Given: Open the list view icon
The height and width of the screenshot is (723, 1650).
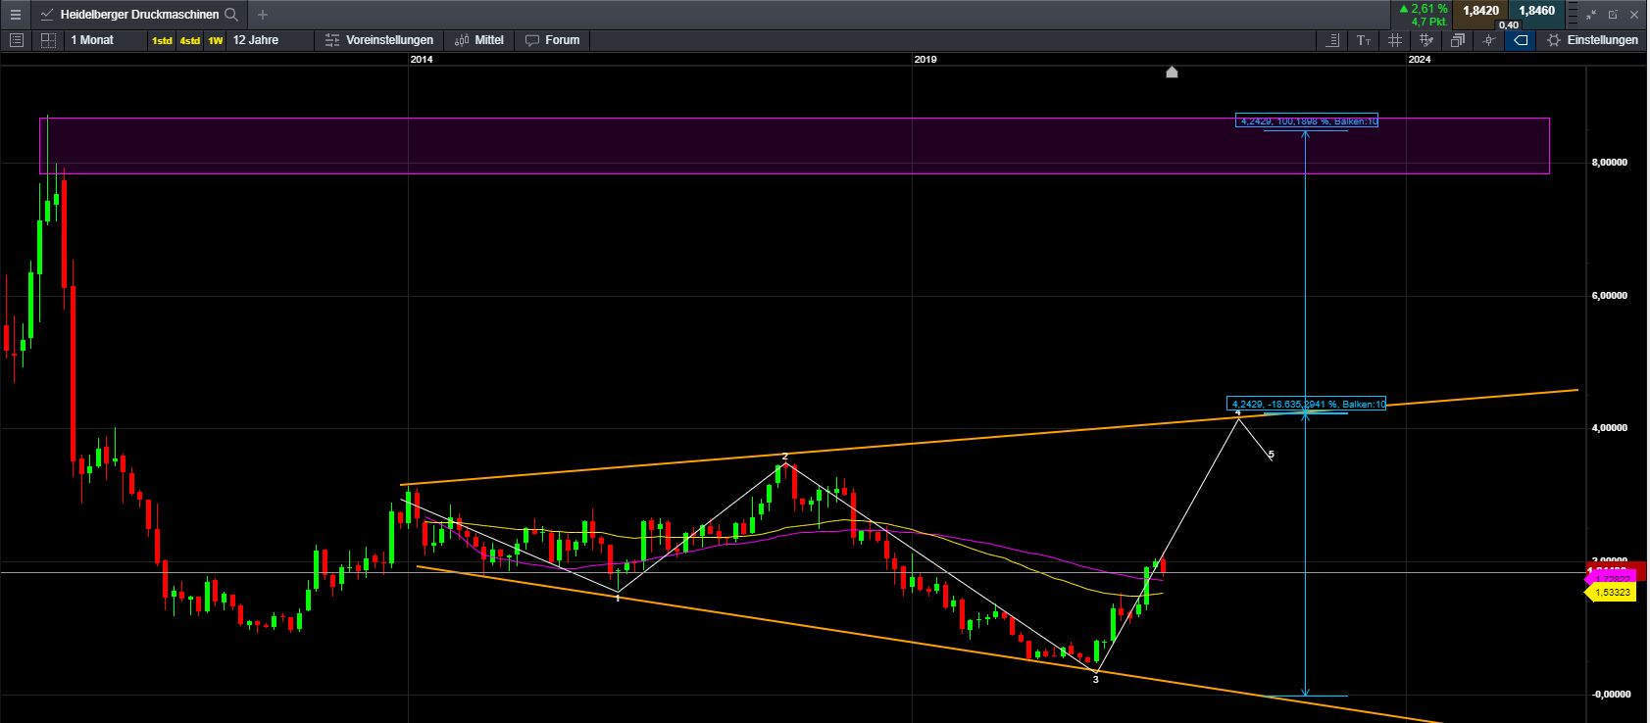Looking at the screenshot, I should (x=17, y=40).
